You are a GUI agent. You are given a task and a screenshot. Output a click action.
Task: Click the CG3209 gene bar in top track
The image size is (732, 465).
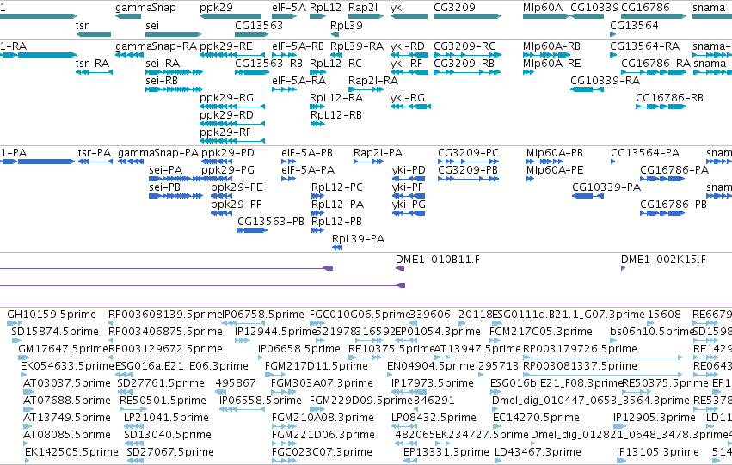click(467, 16)
